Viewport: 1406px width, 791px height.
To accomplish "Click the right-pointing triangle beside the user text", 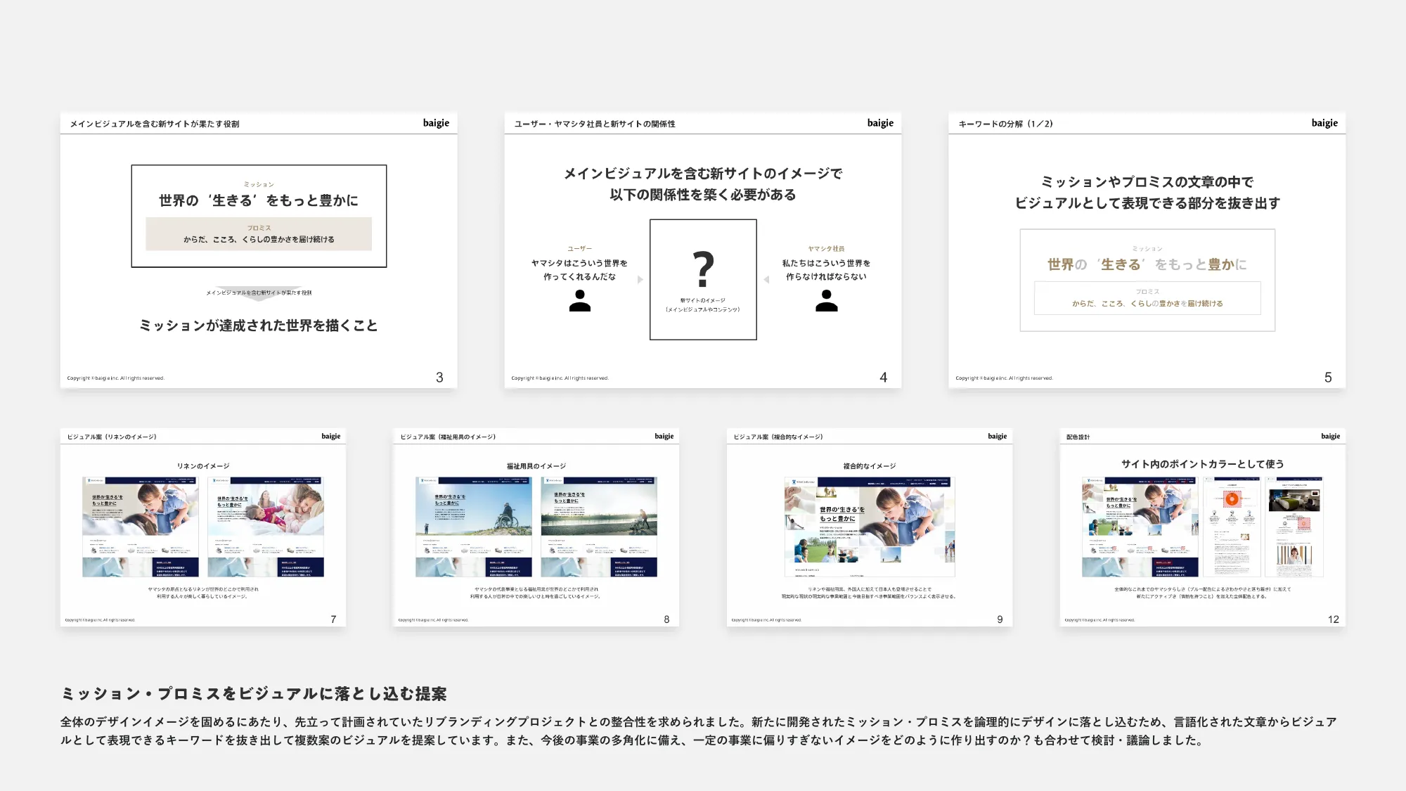I will click(640, 280).
